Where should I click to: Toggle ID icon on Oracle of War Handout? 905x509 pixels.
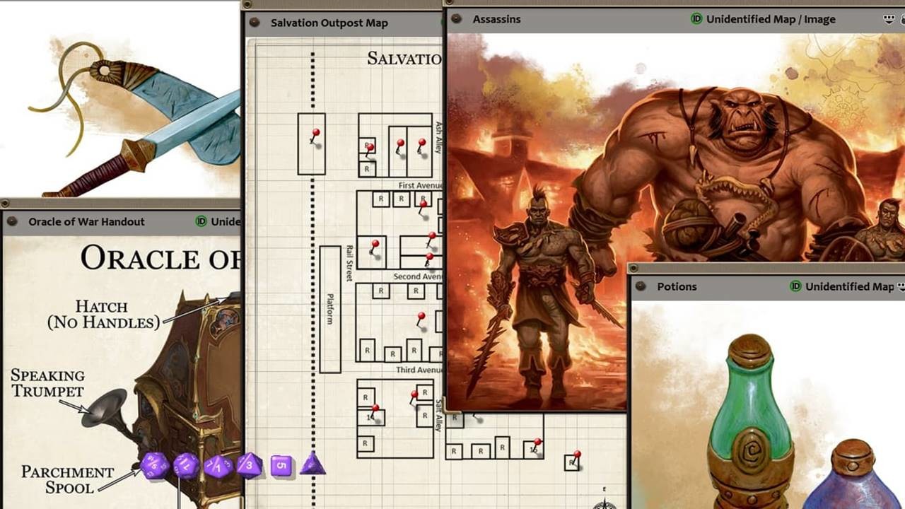pyautogui.click(x=202, y=221)
